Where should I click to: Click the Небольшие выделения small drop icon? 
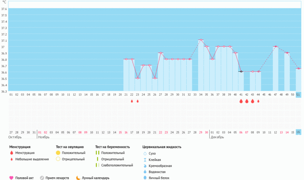(x=11, y=159)
